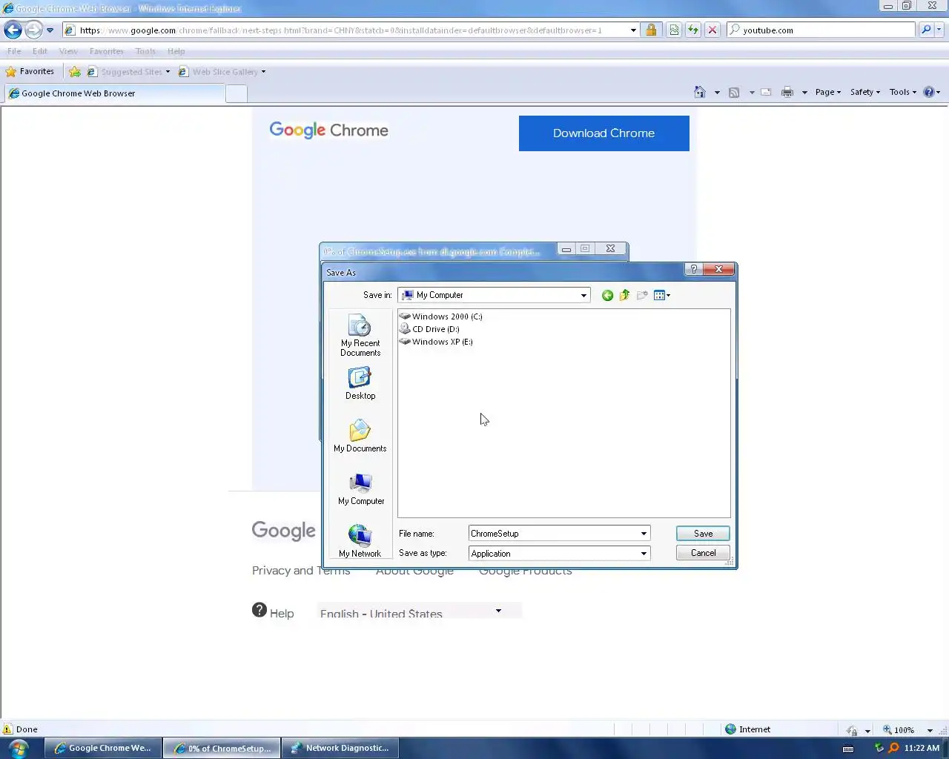Open the Save as type dropdown arrow
This screenshot has width=949, height=759.
644,554
